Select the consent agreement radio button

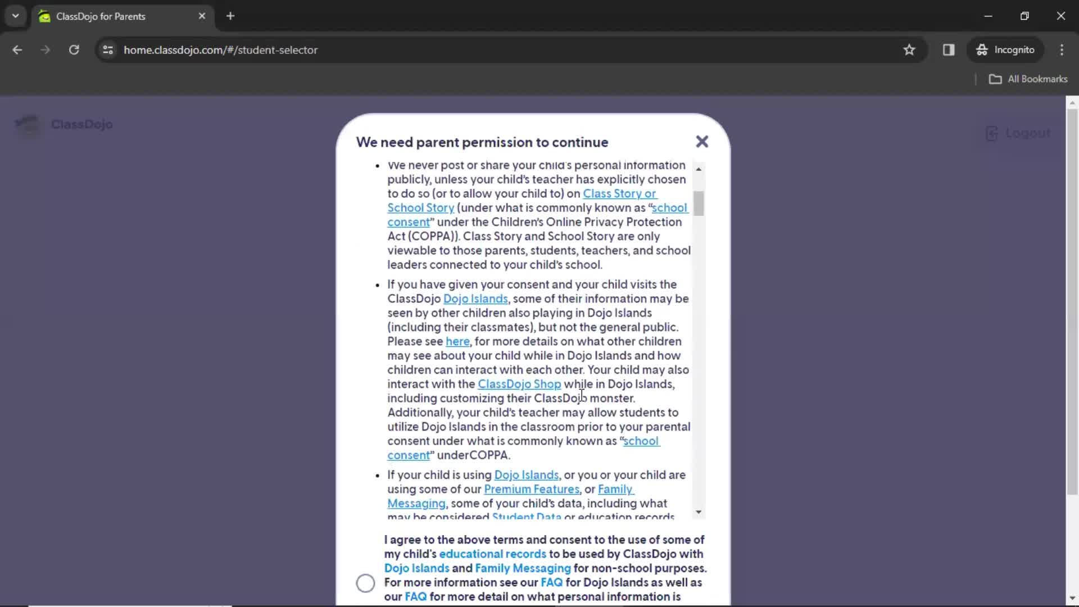[x=365, y=583]
